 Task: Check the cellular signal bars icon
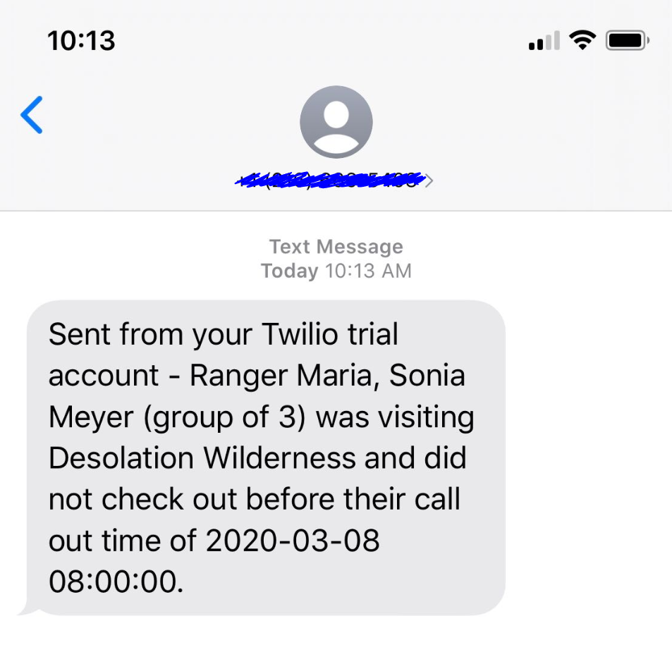(x=544, y=41)
